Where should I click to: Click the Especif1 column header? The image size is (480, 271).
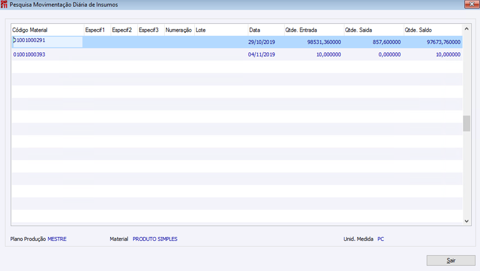coord(97,30)
